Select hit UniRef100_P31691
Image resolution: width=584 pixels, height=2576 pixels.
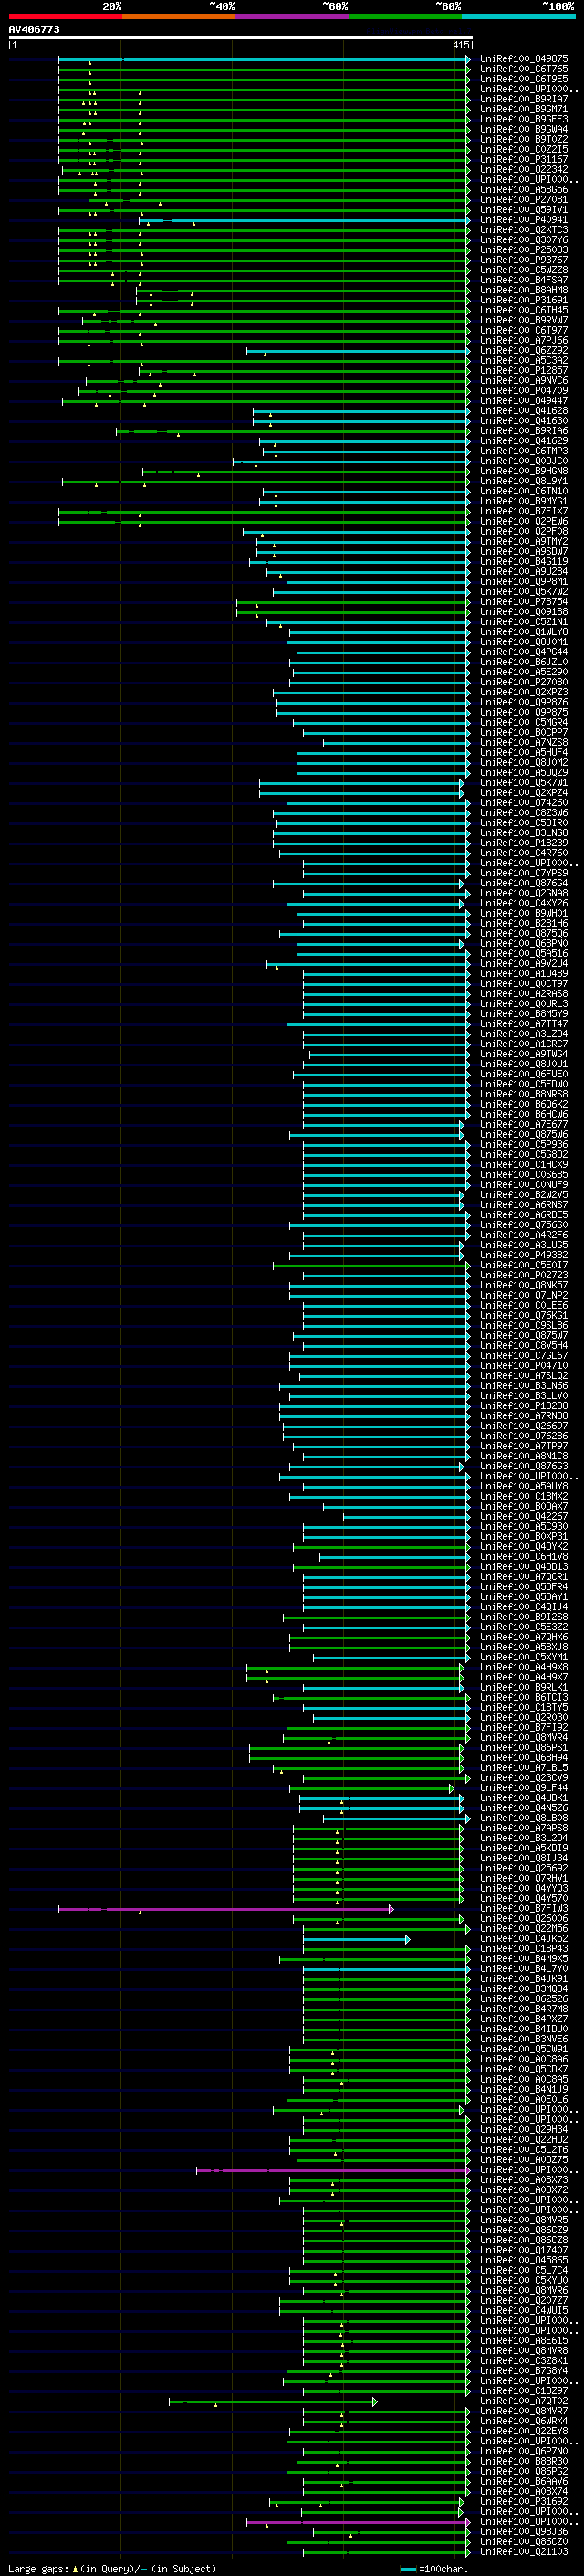(524, 300)
